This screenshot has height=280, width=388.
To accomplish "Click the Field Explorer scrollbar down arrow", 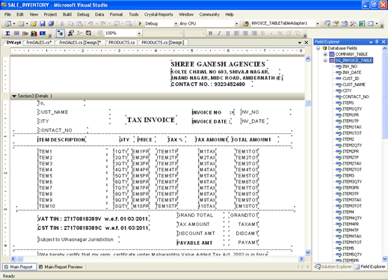I will [x=385, y=259].
